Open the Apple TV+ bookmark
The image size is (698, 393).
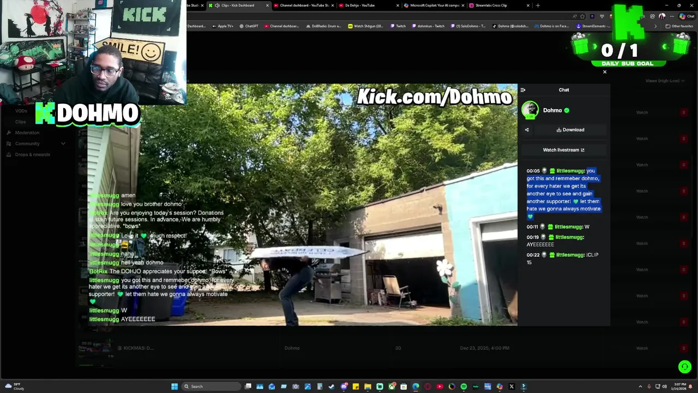pyautogui.click(x=222, y=26)
